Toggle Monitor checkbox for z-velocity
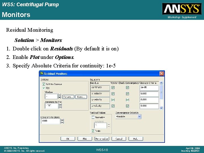 [x=113, y=106]
